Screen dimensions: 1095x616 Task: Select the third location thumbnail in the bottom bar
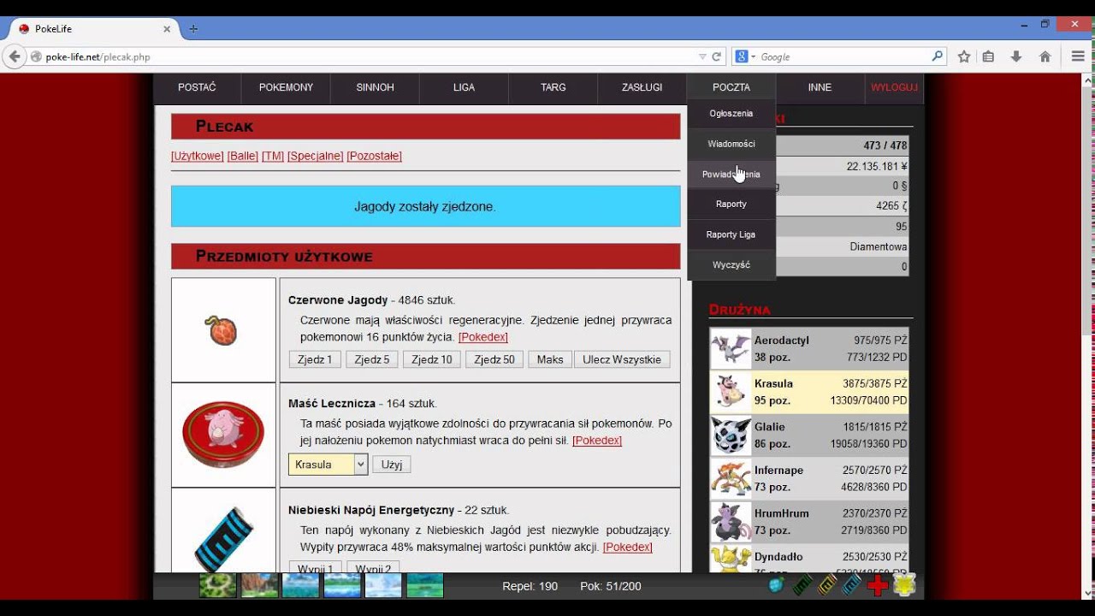[300, 586]
